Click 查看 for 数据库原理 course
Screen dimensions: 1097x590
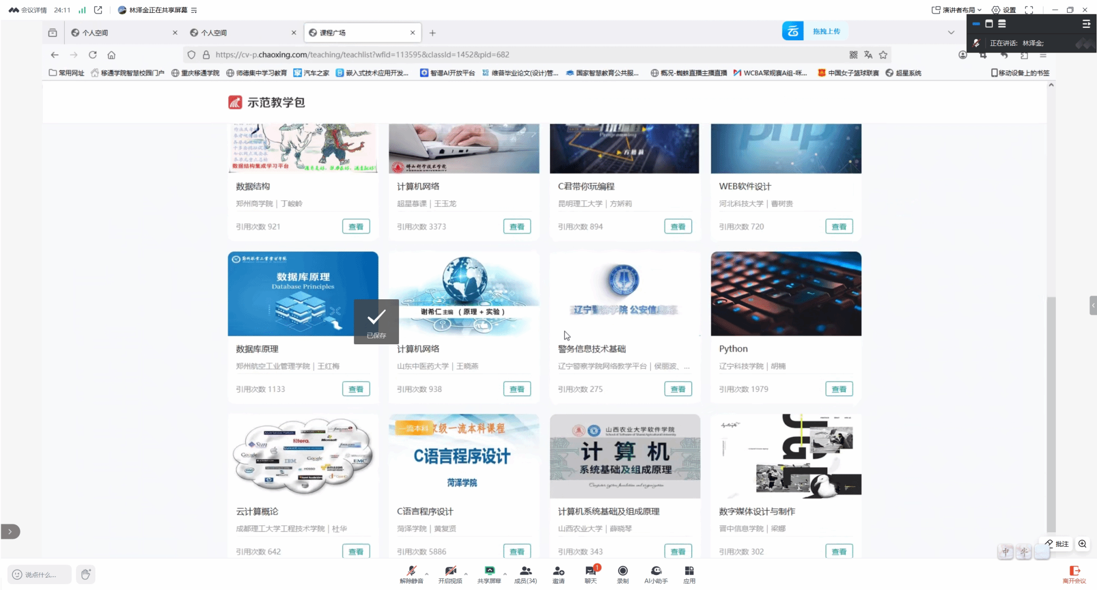pyautogui.click(x=356, y=389)
